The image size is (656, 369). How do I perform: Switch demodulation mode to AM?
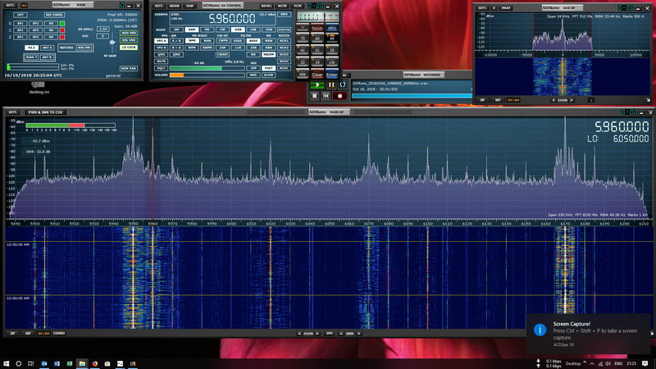pos(176,30)
